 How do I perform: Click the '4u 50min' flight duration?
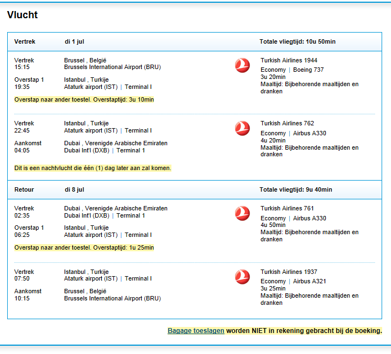pyautogui.click(x=273, y=225)
